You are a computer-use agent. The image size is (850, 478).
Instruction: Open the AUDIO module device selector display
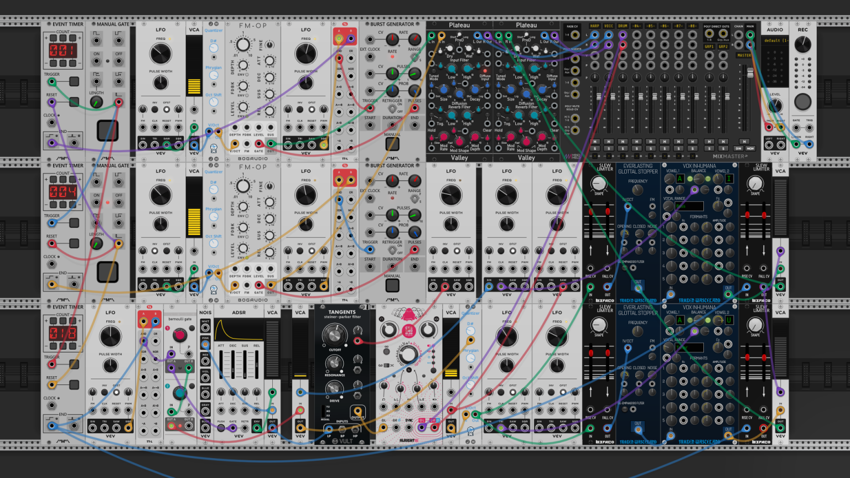pyautogui.click(x=775, y=40)
